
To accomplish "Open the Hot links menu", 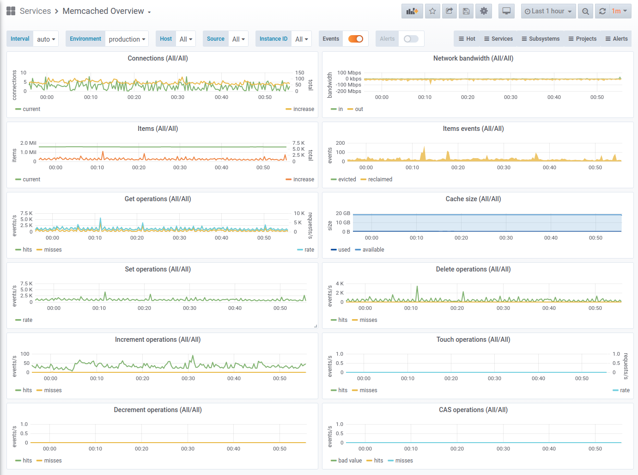I will [467, 39].
